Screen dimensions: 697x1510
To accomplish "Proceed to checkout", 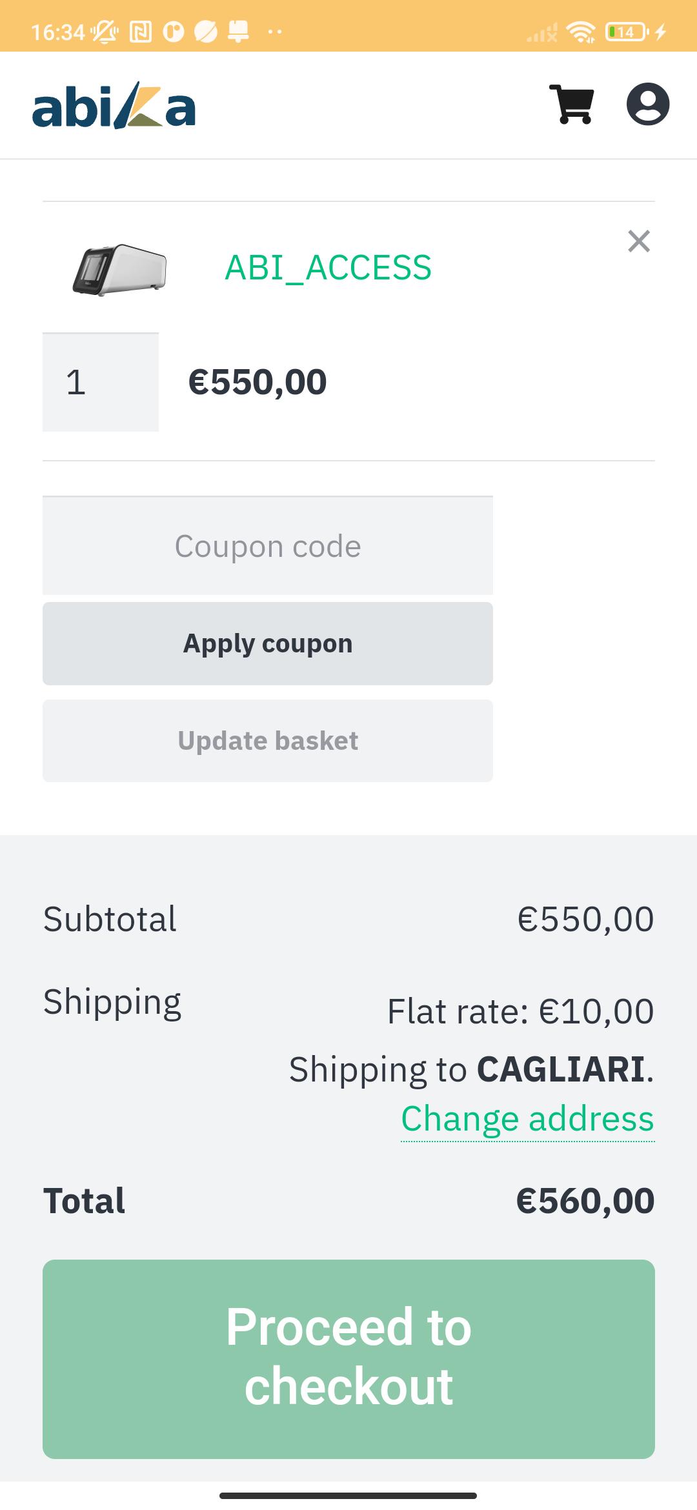I will (x=348, y=1359).
